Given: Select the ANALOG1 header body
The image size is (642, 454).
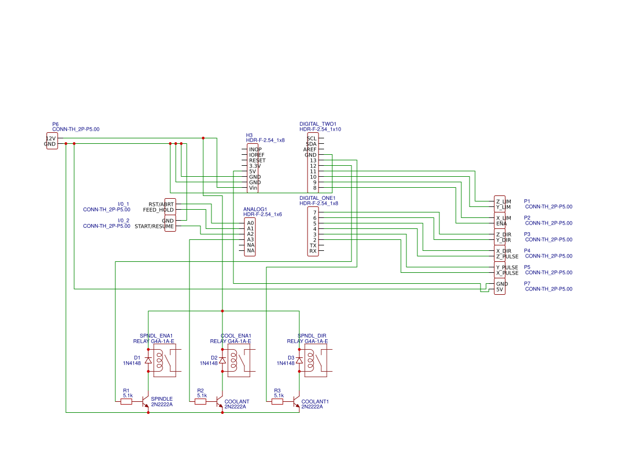Looking at the screenshot, I should click(250, 237).
